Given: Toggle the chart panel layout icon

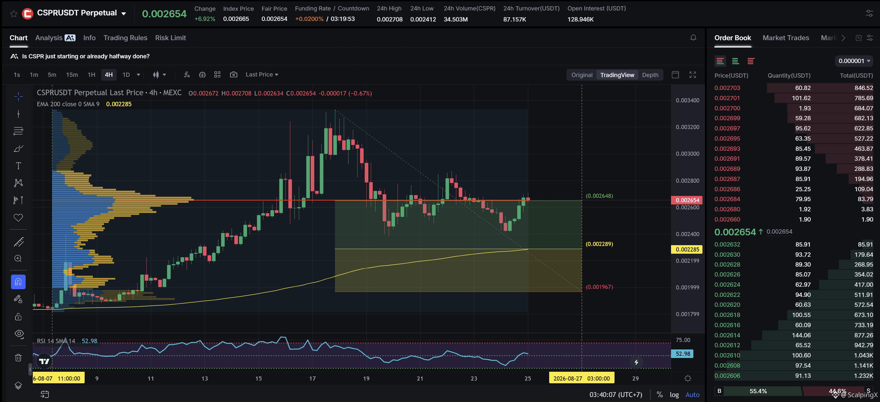Looking at the screenshot, I should (675, 75).
